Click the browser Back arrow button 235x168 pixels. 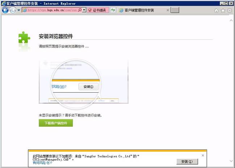[x=5, y=10]
